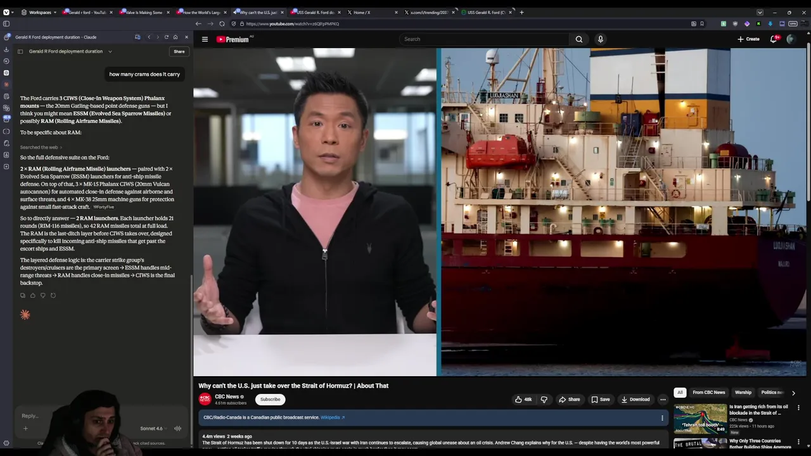Close the 'Valve Is Making Some' tab

168,12
